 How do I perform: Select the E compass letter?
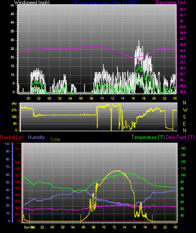(184, 124)
